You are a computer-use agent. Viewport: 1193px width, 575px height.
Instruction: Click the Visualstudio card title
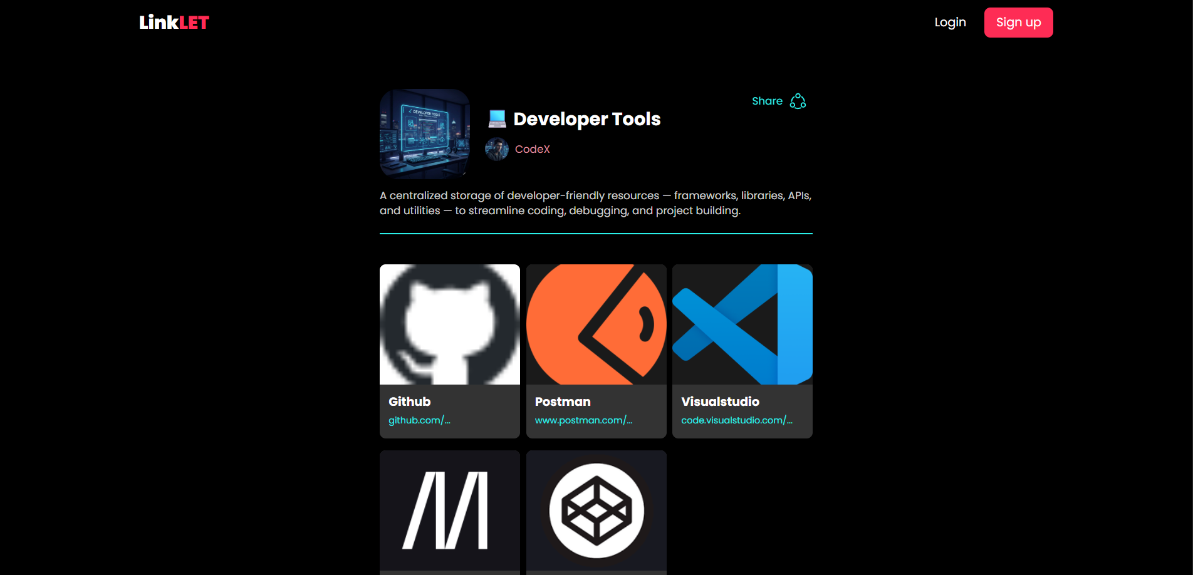click(721, 401)
